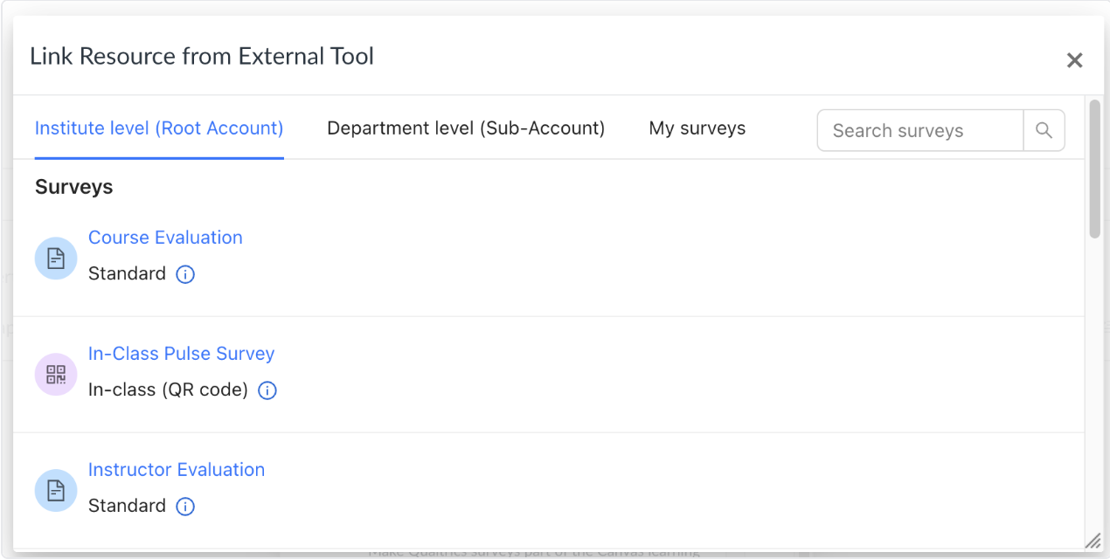Show info for Course Evaluation Standard type
This screenshot has height=559, width=1110.
185,274
